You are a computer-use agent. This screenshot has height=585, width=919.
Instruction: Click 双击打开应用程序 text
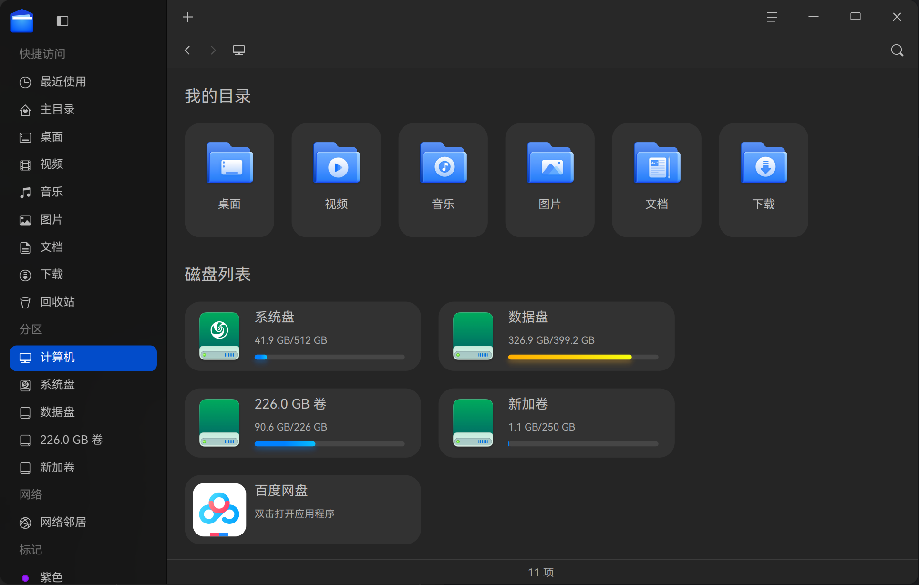295,513
